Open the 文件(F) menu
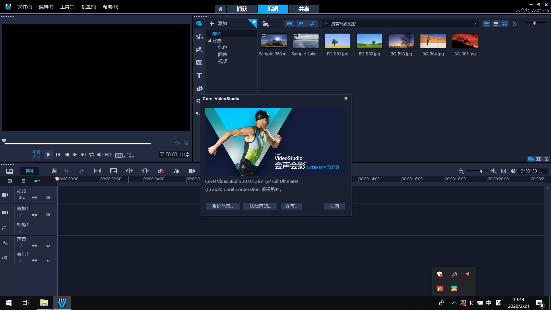The width and height of the screenshot is (551, 310). click(x=25, y=7)
